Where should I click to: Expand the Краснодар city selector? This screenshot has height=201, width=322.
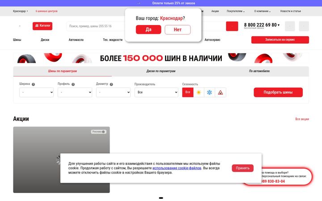20,11
